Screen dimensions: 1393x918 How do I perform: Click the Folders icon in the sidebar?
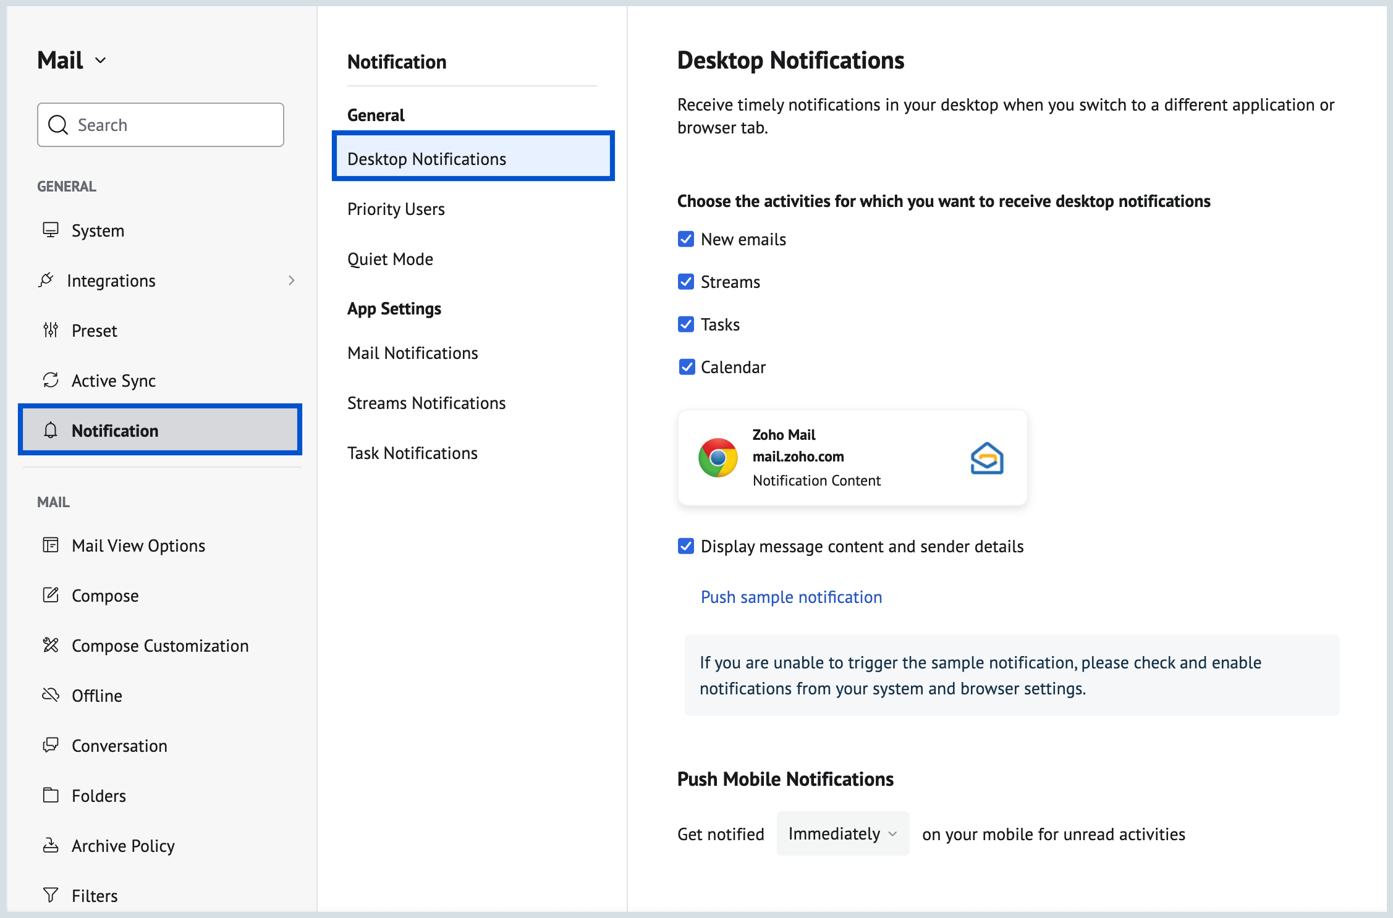[51, 795]
